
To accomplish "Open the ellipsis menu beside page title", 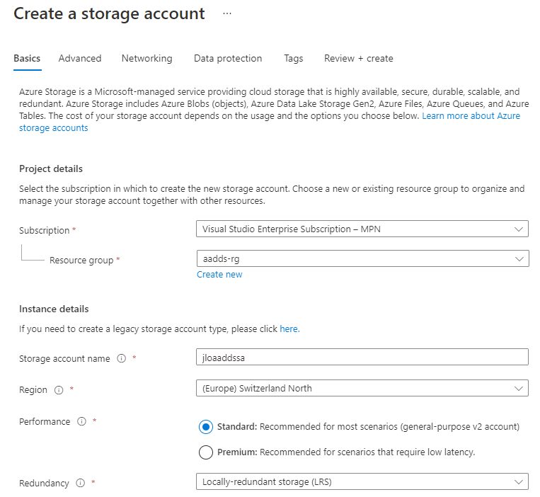I will pos(227,13).
